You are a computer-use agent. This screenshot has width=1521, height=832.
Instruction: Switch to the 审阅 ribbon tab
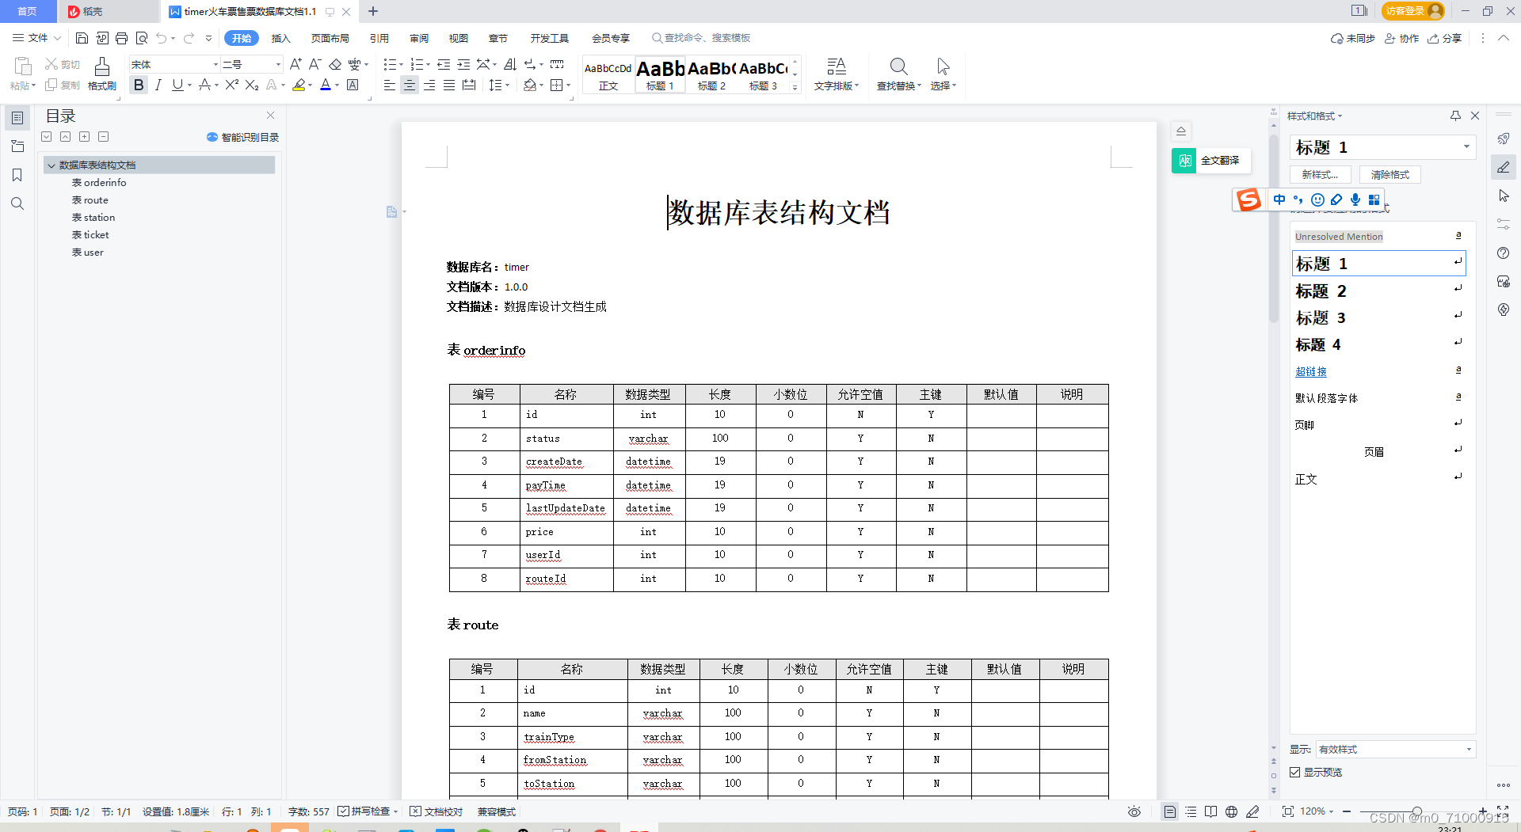[419, 38]
